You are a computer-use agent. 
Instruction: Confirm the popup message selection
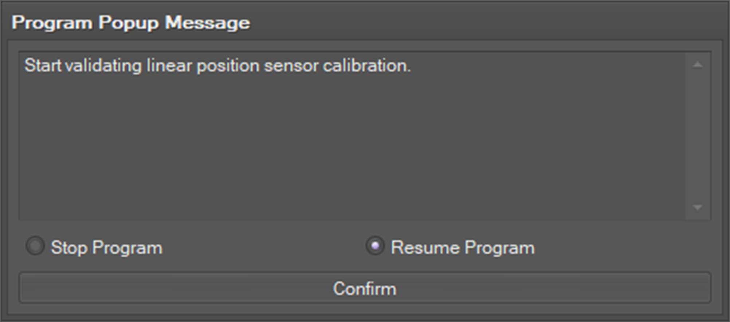[365, 288]
